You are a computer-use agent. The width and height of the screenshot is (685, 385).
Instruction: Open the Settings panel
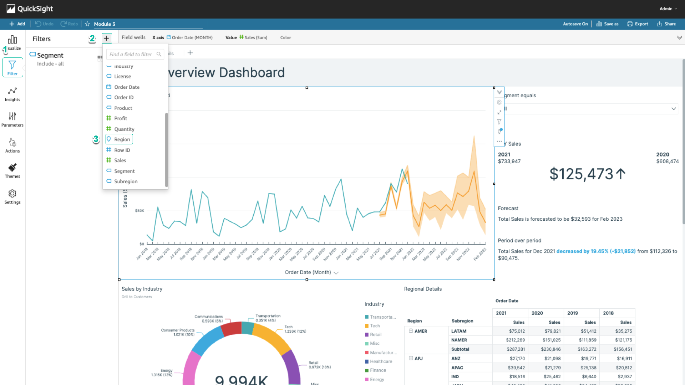(x=12, y=197)
